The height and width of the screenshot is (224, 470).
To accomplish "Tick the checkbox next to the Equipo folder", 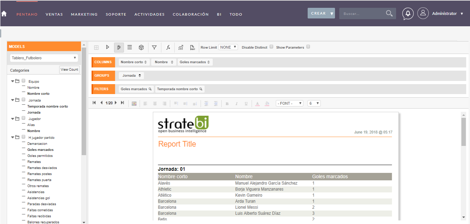I will [x=23, y=81].
